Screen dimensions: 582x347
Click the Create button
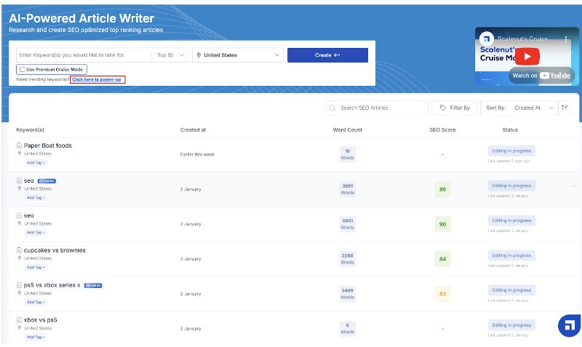click(327, 55)
